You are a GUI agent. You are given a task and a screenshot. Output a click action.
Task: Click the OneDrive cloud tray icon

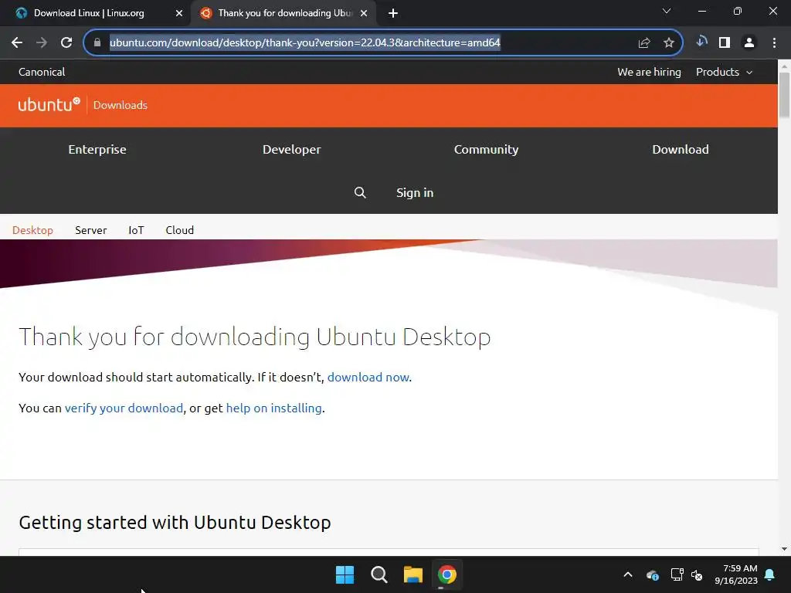(x=653, y=574)
